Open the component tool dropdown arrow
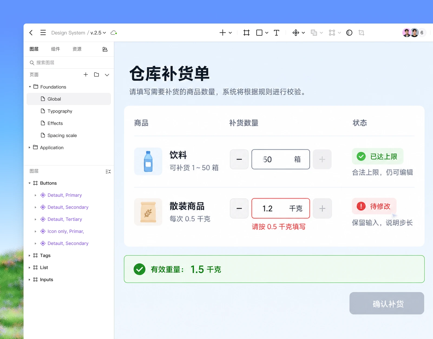This screenshot has height=339, width=433. point(303,33)
